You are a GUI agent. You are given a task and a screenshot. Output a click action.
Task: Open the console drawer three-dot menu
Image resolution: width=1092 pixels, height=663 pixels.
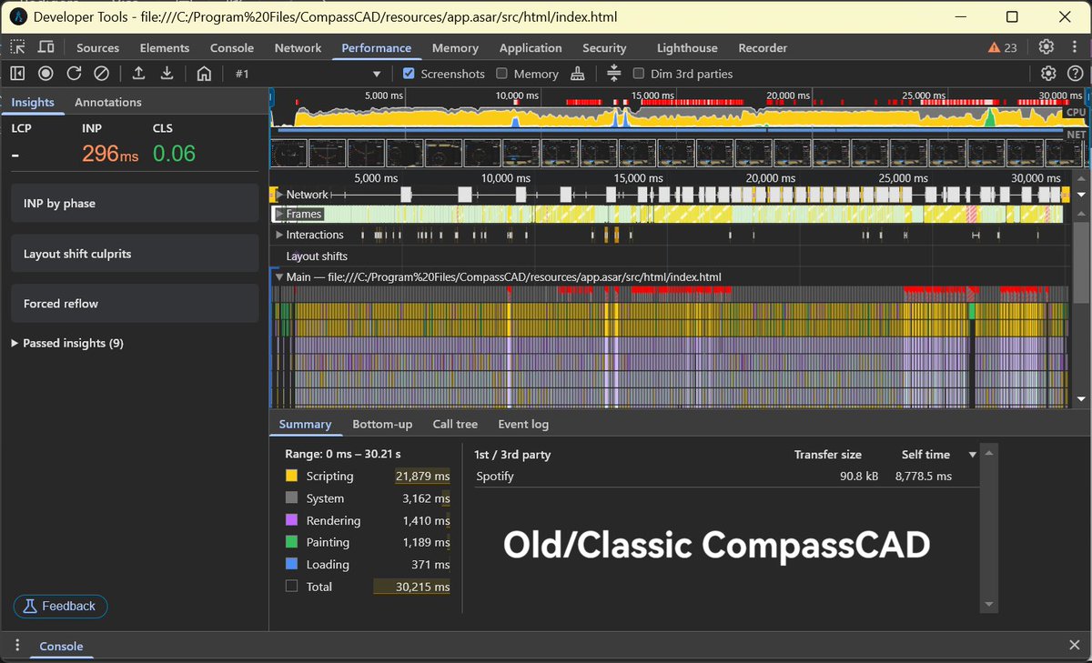[x=17, y=646]
